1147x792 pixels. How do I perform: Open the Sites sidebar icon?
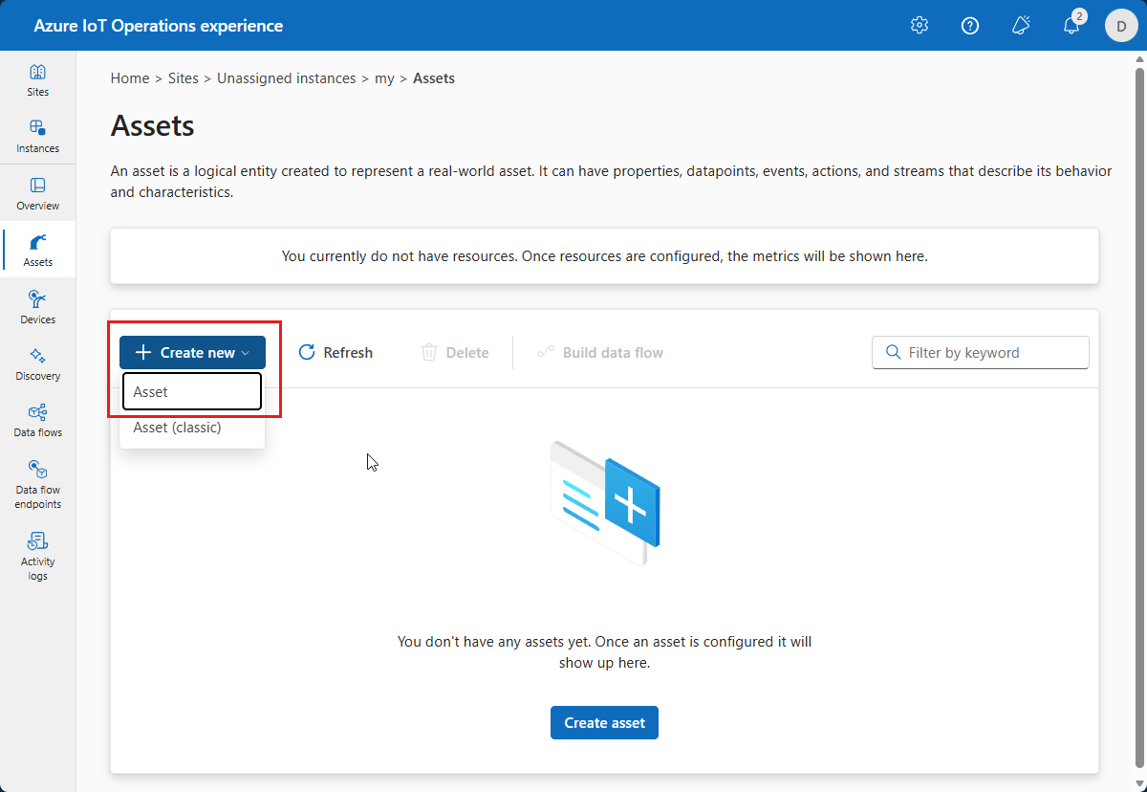(37, 80)
